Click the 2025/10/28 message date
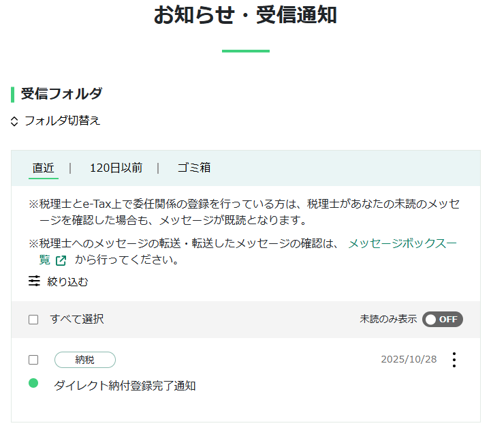 point(409,360)
